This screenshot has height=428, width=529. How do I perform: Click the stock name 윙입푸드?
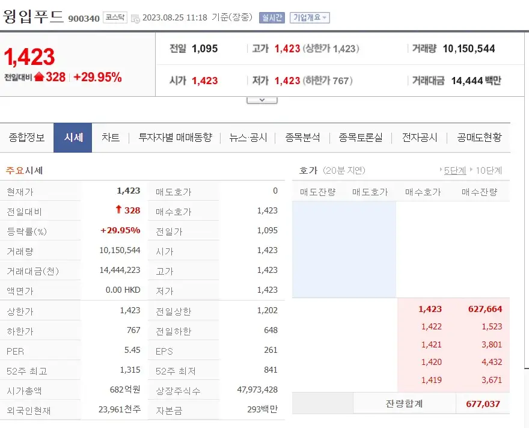[x=34, y=16]
